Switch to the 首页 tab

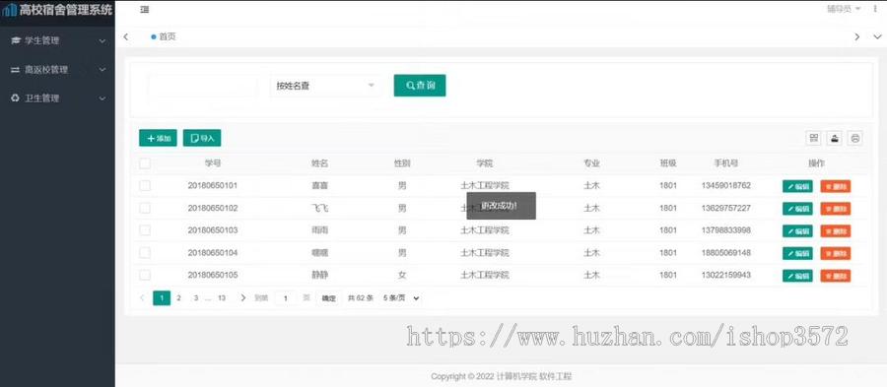point(164,36)
